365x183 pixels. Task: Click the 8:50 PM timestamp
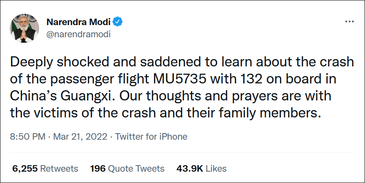pos(28,136)
